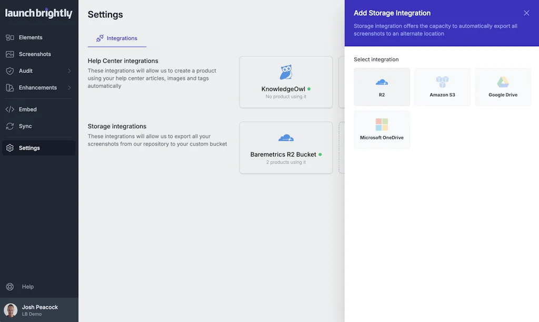Select Settings in the sidebar menu

pos(29,148)
